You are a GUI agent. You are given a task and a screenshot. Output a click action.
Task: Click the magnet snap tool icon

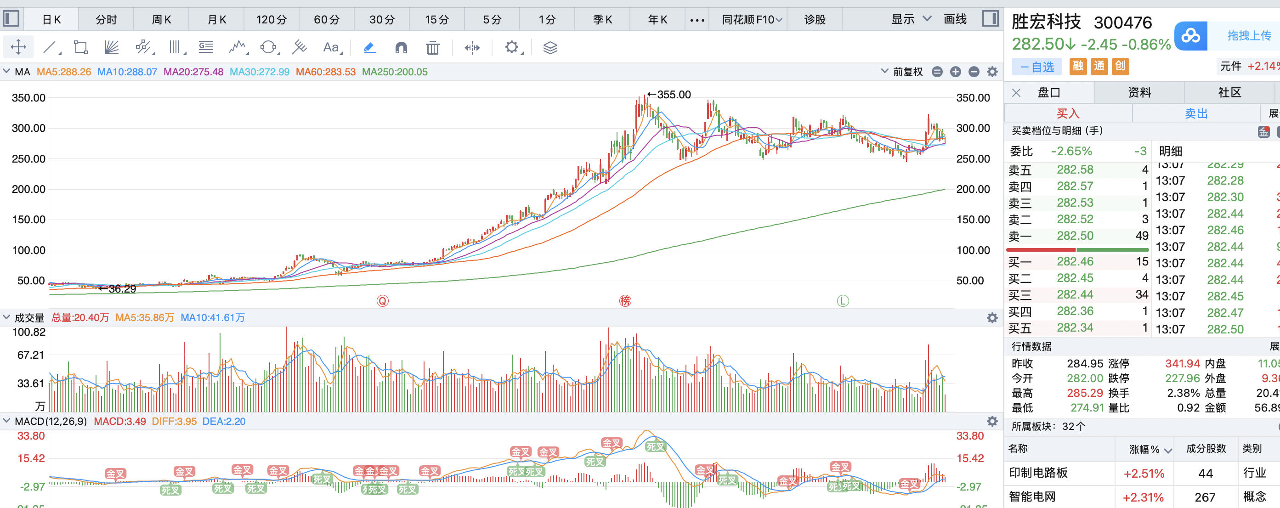pyautogui.click(x=401, y=48)
